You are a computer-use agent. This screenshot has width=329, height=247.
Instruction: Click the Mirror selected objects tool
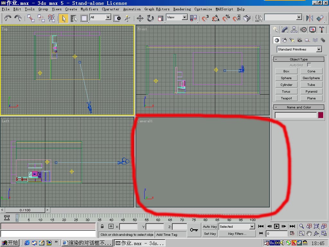coord(310,18)
